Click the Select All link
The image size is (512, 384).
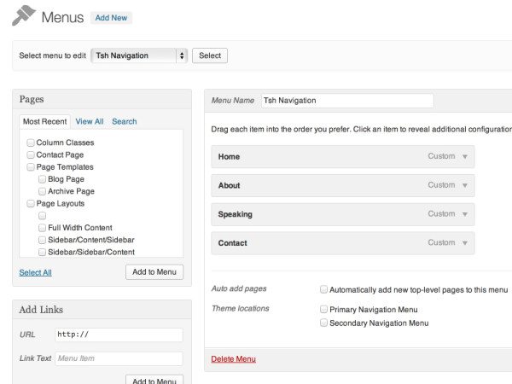pos(35,272)
